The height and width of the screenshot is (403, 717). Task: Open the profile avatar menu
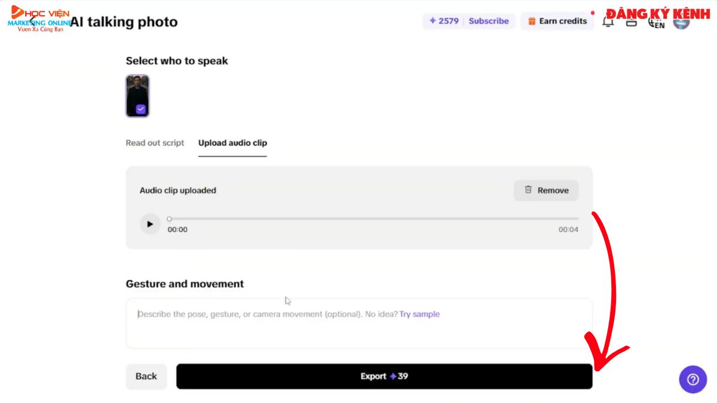(x=681, y=21)
